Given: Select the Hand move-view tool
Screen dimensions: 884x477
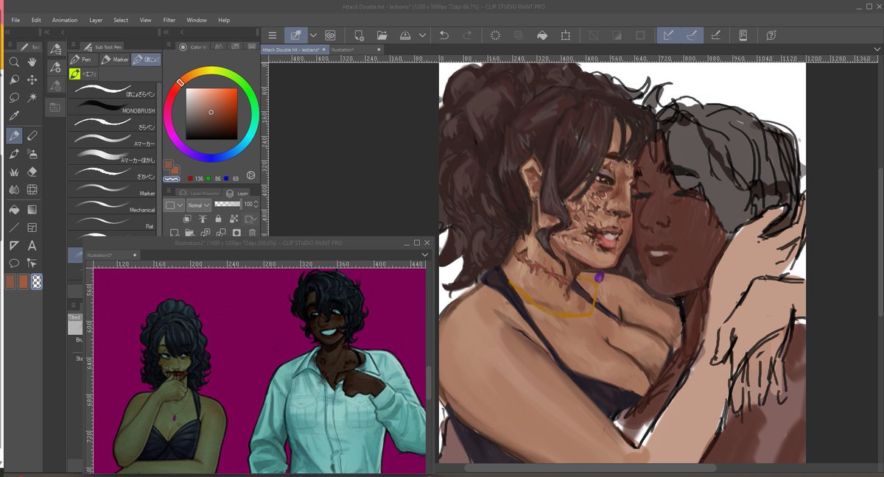Looking at the screenshot, I should coord(32,63).
